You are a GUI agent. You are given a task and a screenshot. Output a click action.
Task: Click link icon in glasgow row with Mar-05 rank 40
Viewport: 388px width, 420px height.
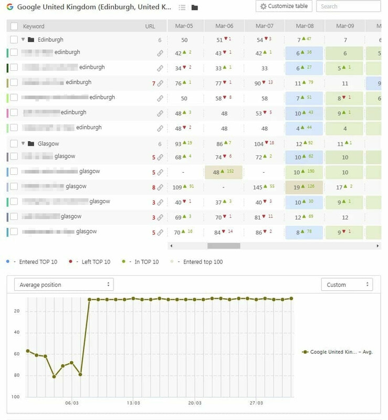(160, 202)
